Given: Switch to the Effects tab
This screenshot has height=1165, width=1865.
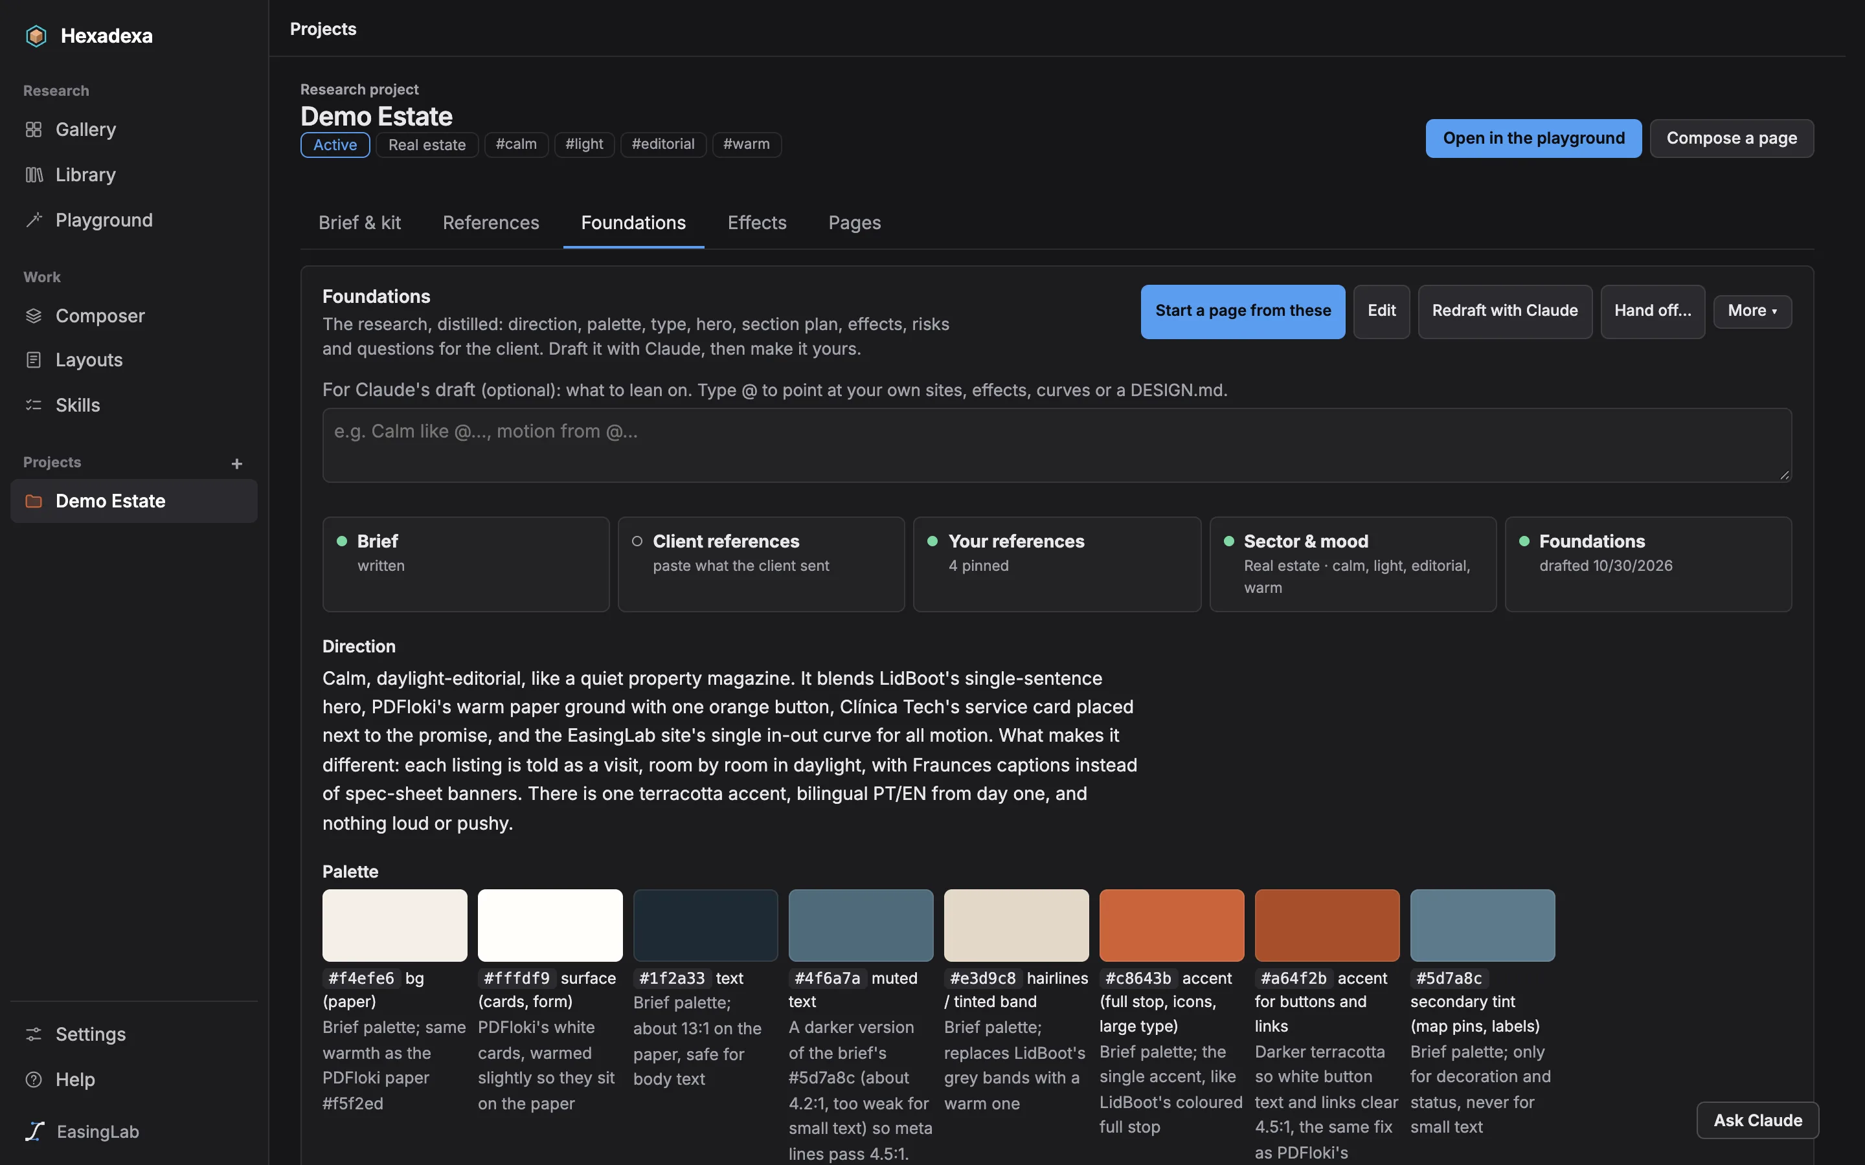Looking at the screenshot, I should click(x=757, y=223).
